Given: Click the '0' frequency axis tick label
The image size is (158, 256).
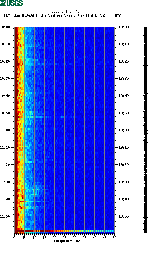Looking at the screenshot, I should 14,238.
